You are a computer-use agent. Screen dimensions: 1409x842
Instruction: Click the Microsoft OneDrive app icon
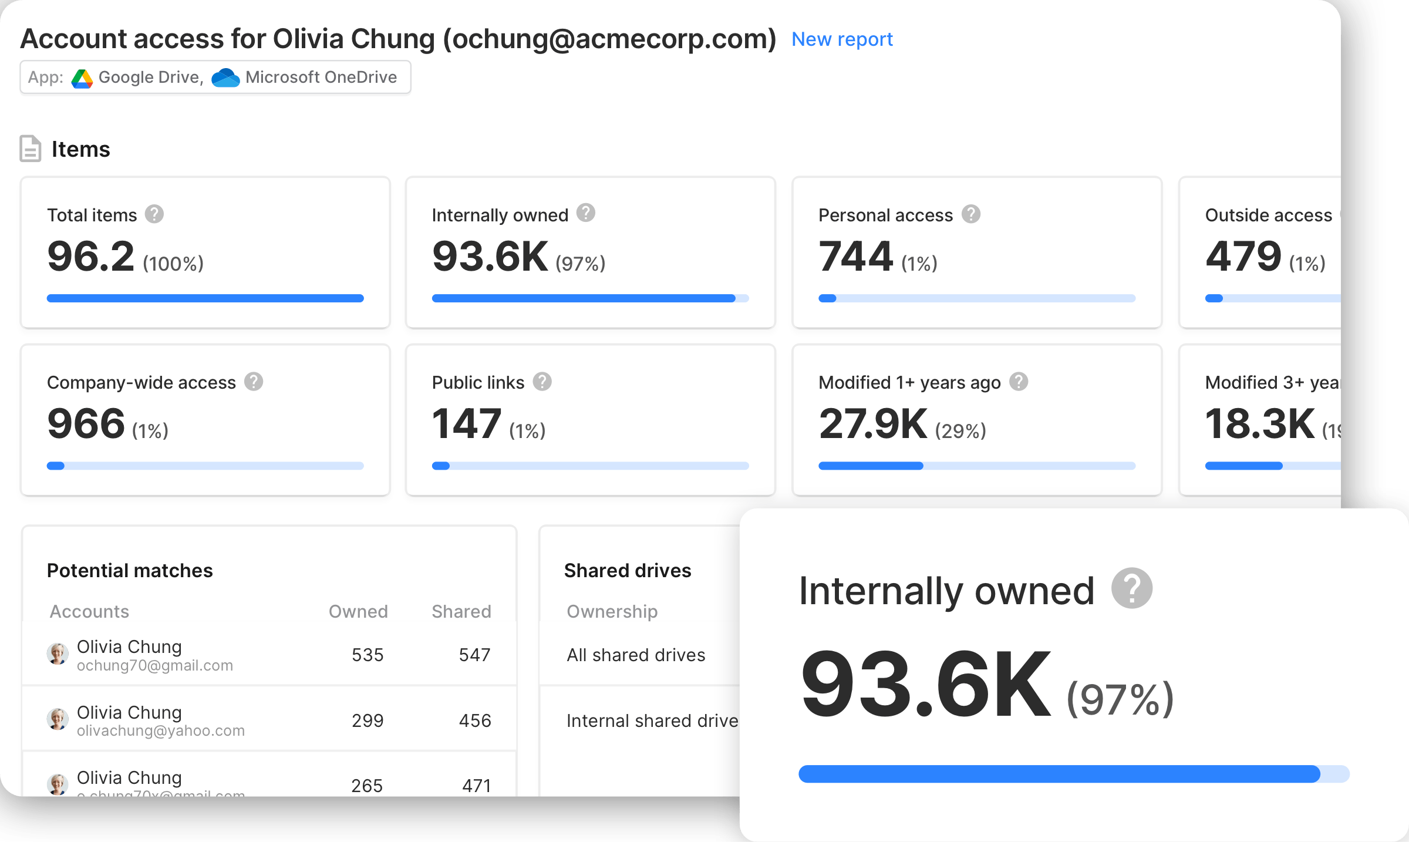click(x=227, y=77)
